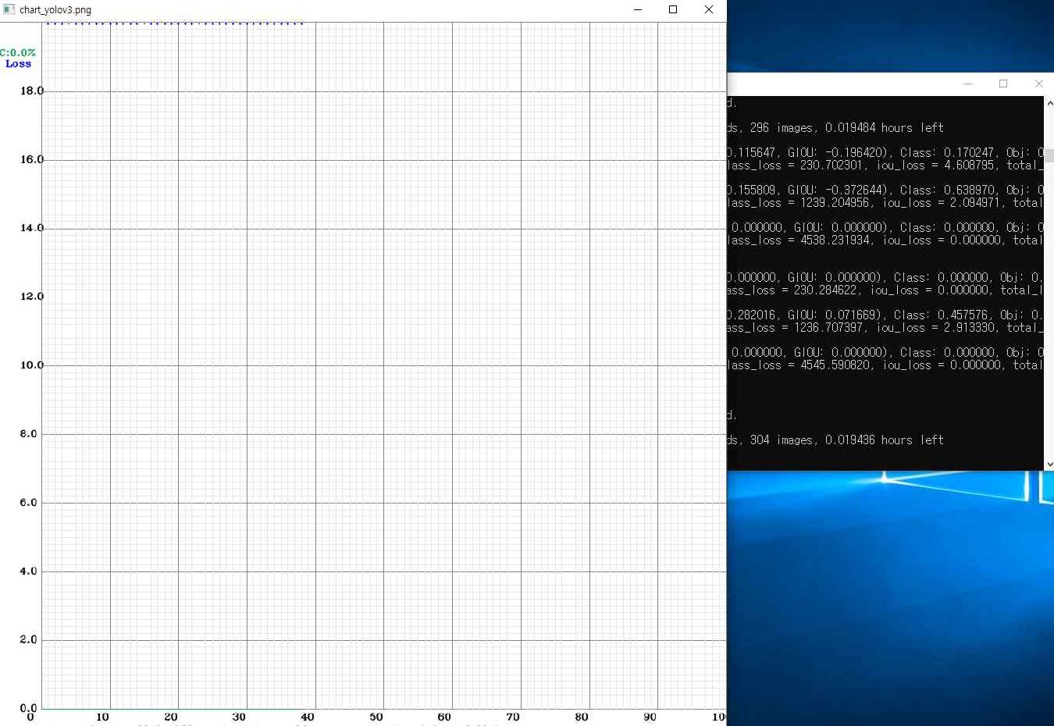This screenshot has width=1054, height=726.
Task: Click the 16.0 y-axis label
Action: point(32,159)
